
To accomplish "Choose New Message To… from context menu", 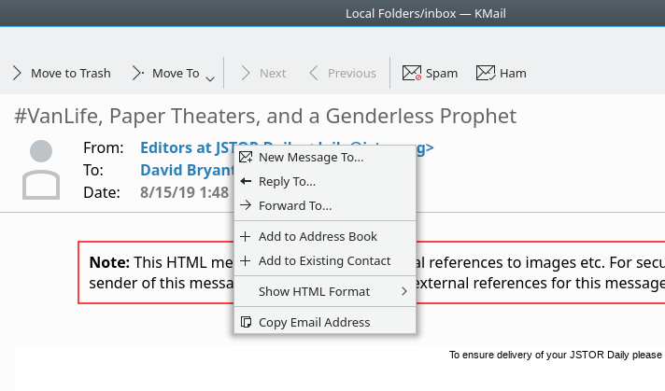I will pyautogui.click(x=325, y=157).
